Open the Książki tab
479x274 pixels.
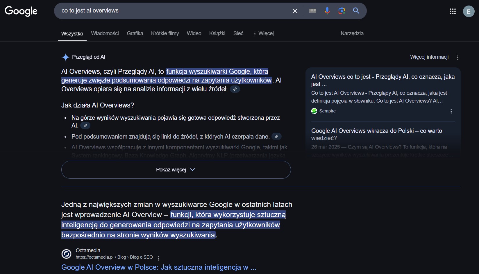217,33
